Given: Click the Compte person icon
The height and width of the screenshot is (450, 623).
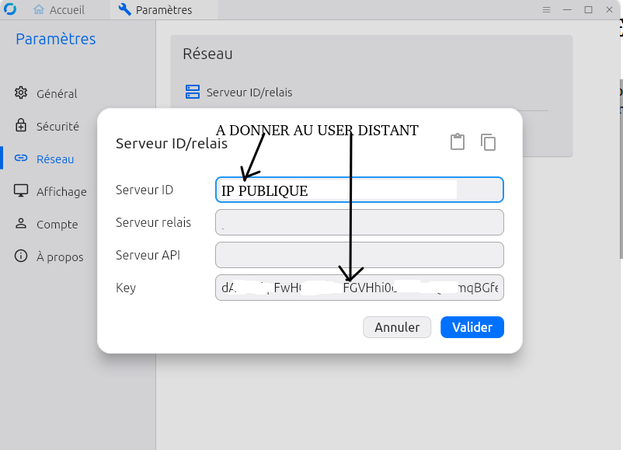Looking at the screenshot, I should coord(21,223).
